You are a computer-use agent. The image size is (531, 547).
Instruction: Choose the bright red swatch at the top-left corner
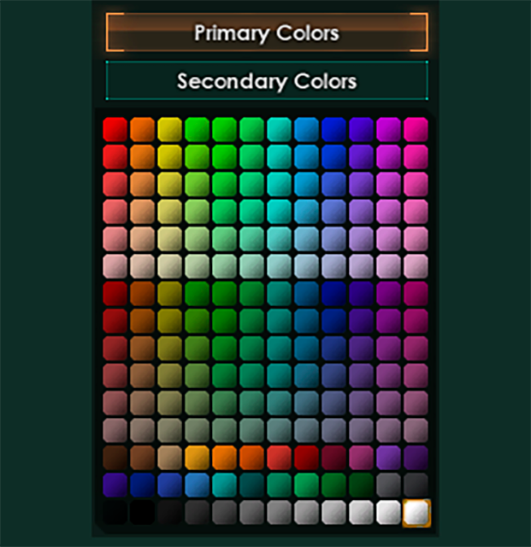(x=115, y=129)
